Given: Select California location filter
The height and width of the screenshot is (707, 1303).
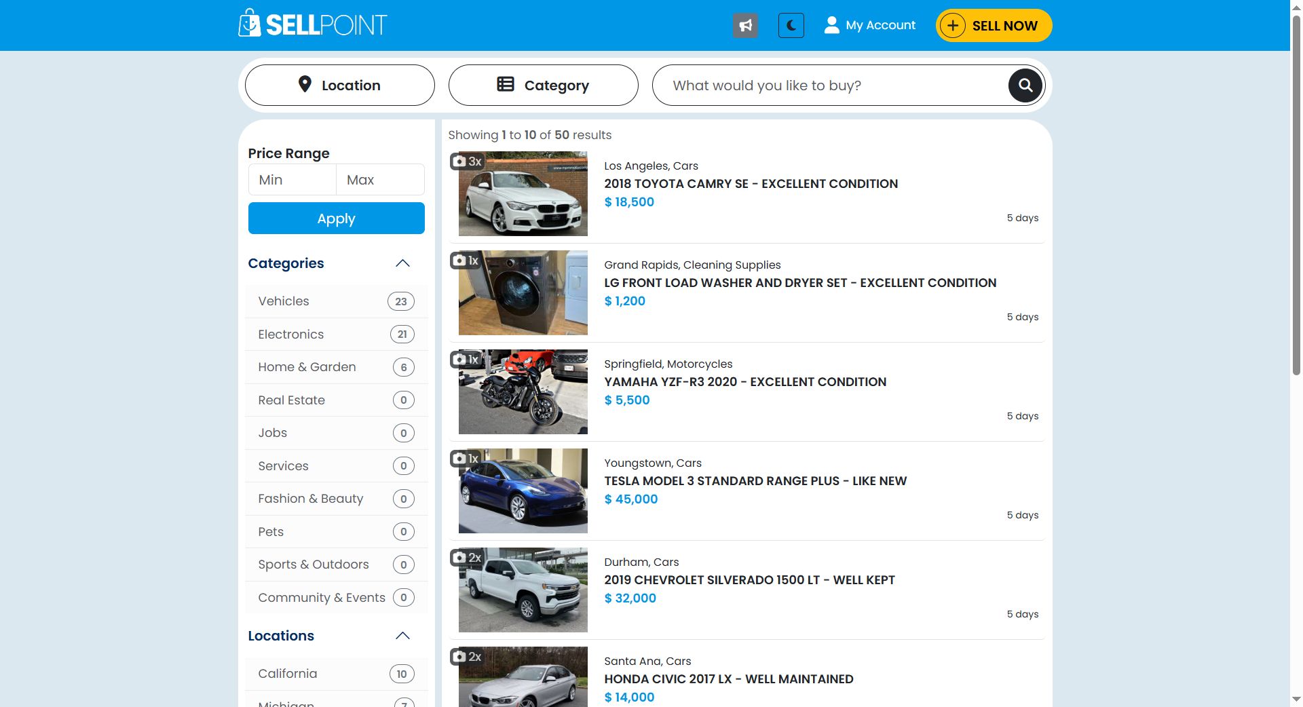Looking at the screenshot, I should tap(287, 674).
